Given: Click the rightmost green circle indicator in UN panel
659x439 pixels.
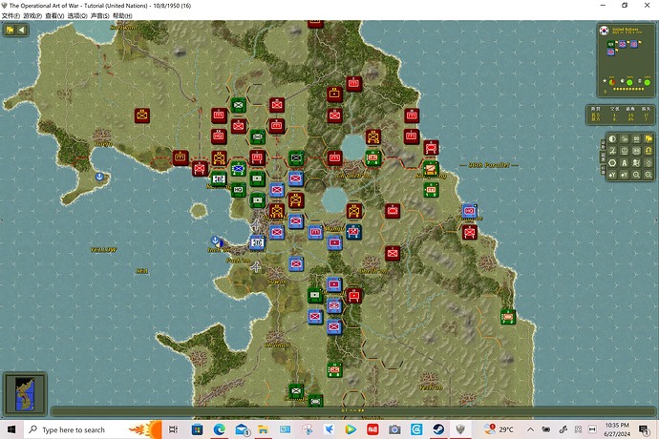Looking at the screenshot, I should coord(648,82).
